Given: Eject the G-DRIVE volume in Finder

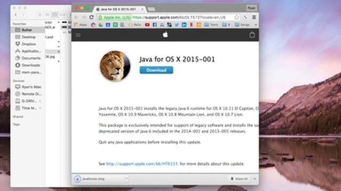Looking at the screenshot, I should (40, 101).
